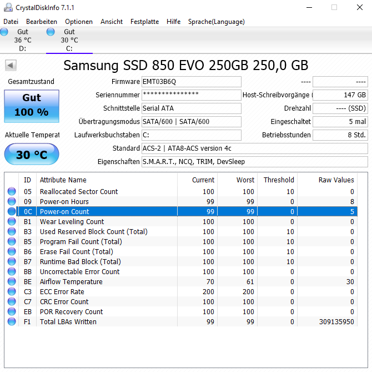Click the Seriennummer field
The width and height of the screenshot is (372, 372).
pos(192,95)
